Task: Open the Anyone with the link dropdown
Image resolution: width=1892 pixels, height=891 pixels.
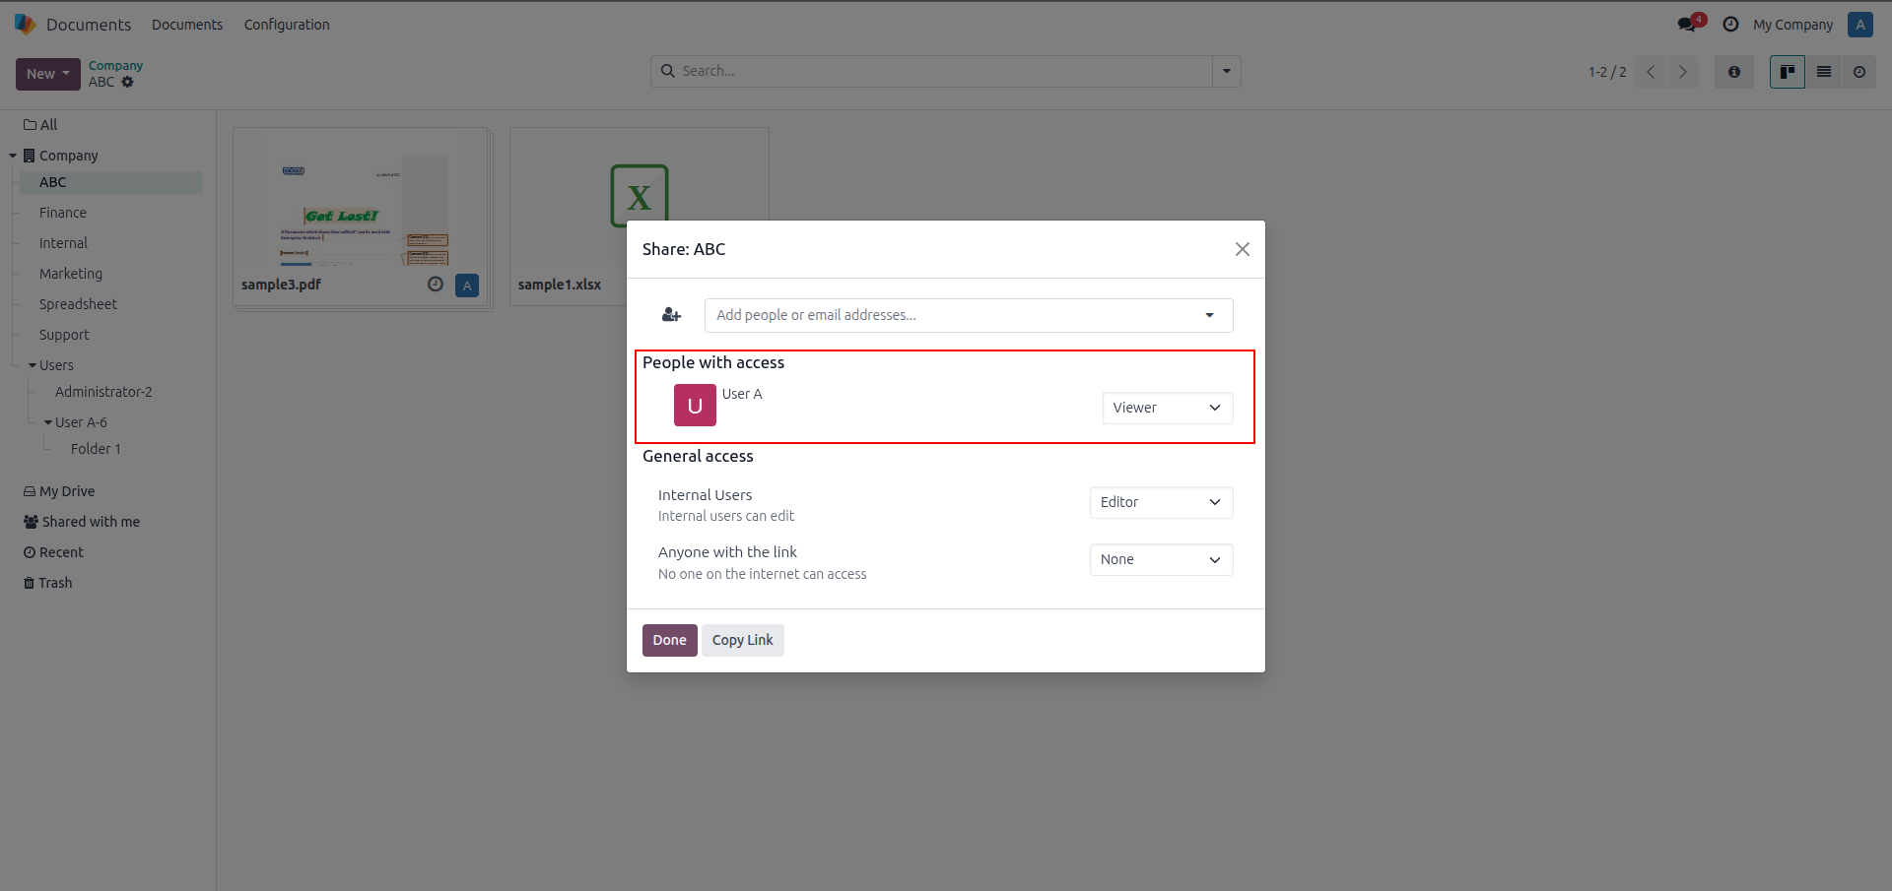Action: 1161,559
